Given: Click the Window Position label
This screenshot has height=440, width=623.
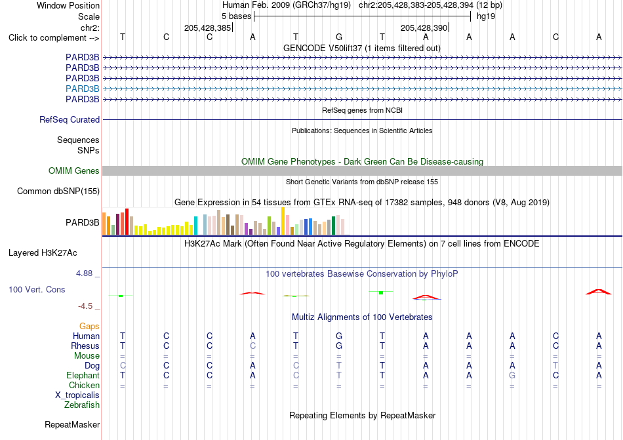Looking at the screenshot, I should 68,5.
